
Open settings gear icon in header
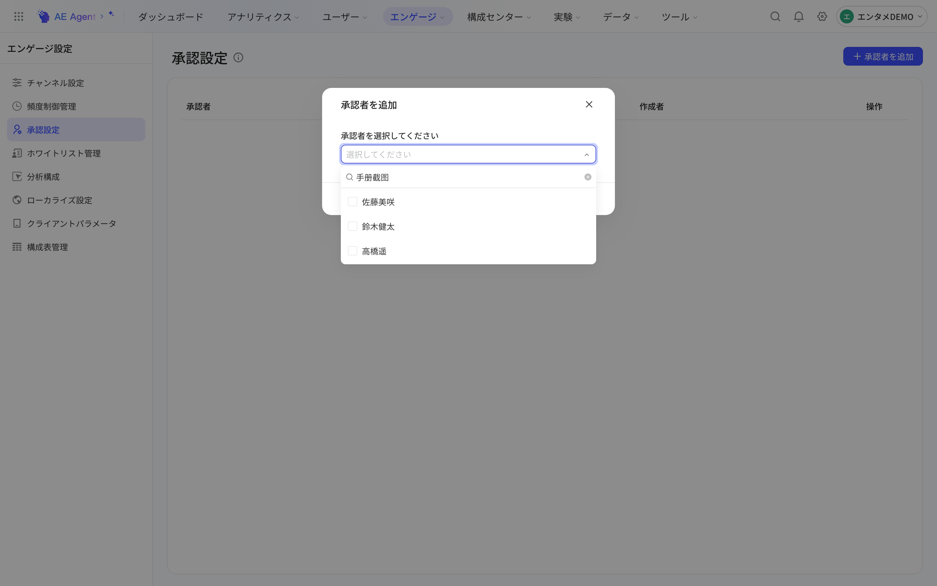coord(822,16)
